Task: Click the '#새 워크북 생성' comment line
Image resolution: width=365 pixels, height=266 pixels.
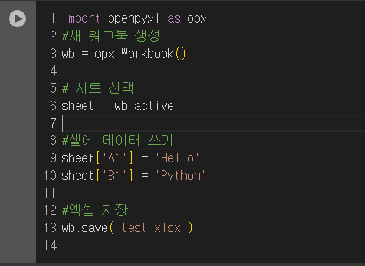Action: 111,36
